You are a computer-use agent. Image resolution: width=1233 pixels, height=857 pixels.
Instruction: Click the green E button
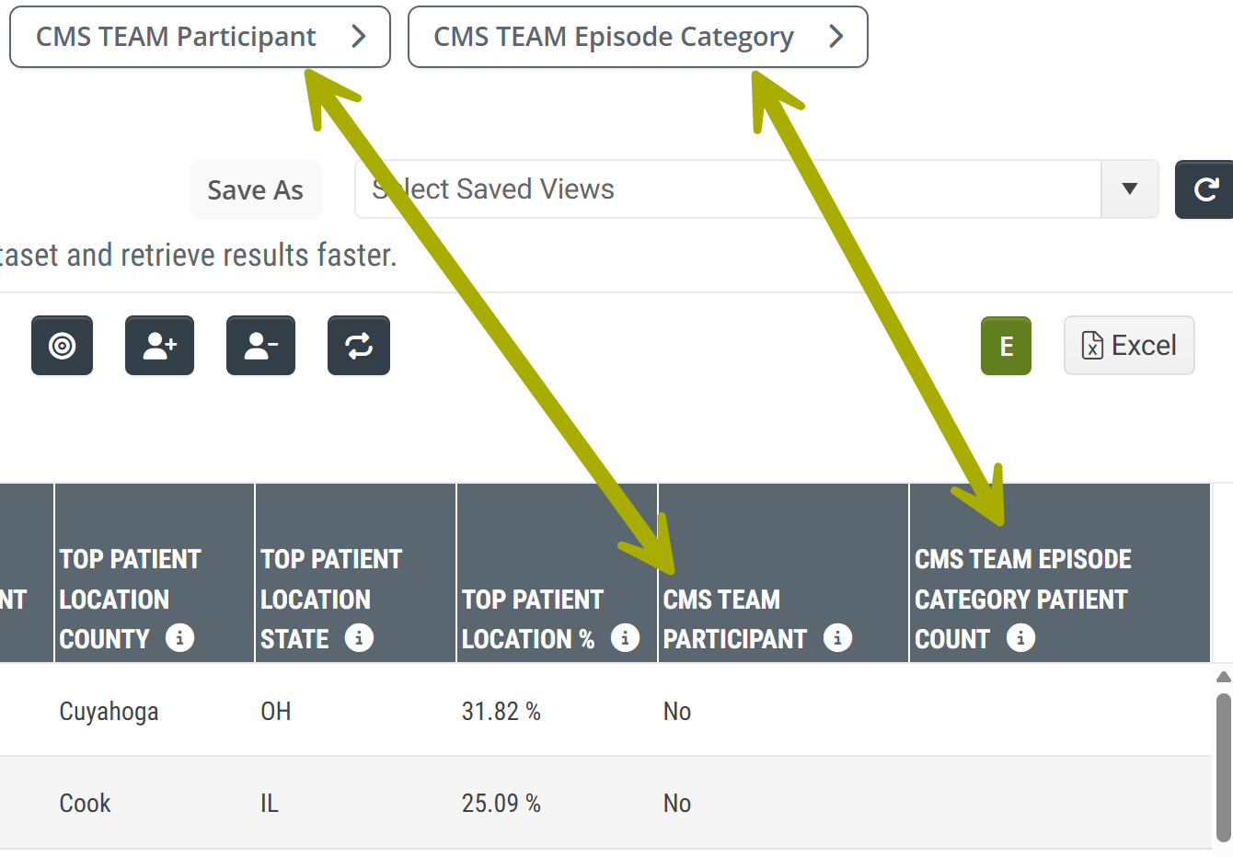point(1006,346)
